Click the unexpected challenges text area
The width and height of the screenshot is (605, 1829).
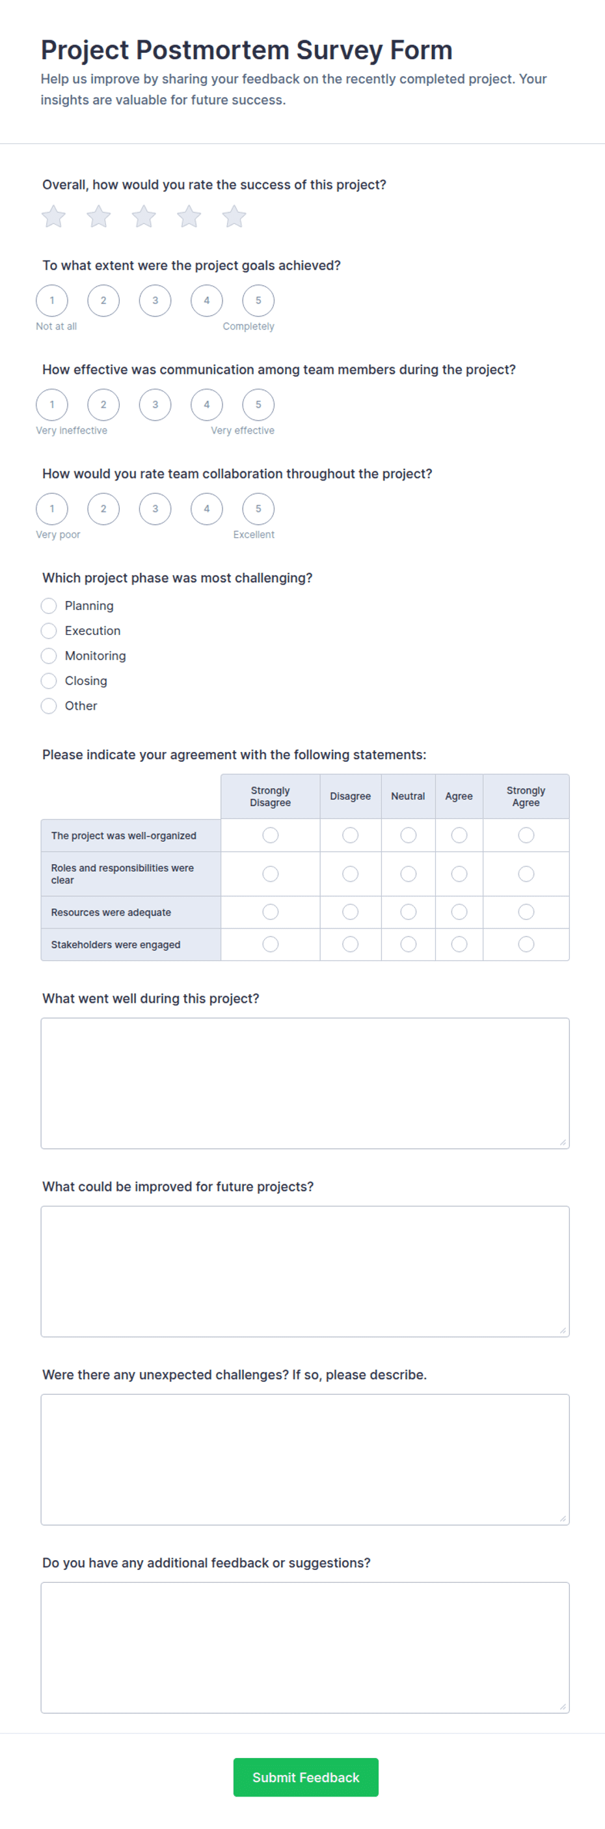click(x=305, y=1460)
